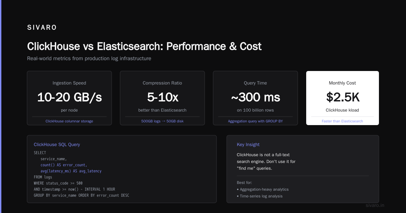Click Aggregation query with GROUP BY note
Viewport: 406px width, 213px height.
255,121
